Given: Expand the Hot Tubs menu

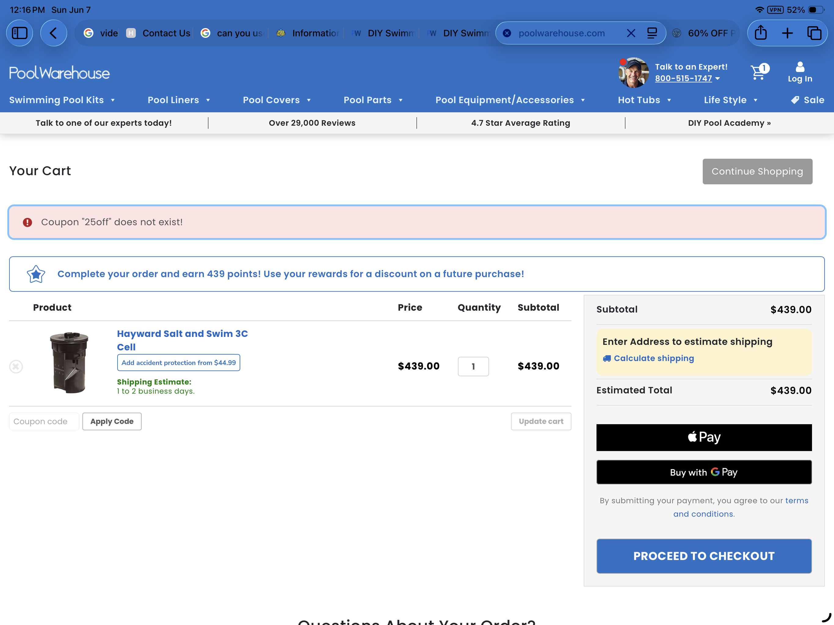Looking at the screenshot, I should point(644,100).
